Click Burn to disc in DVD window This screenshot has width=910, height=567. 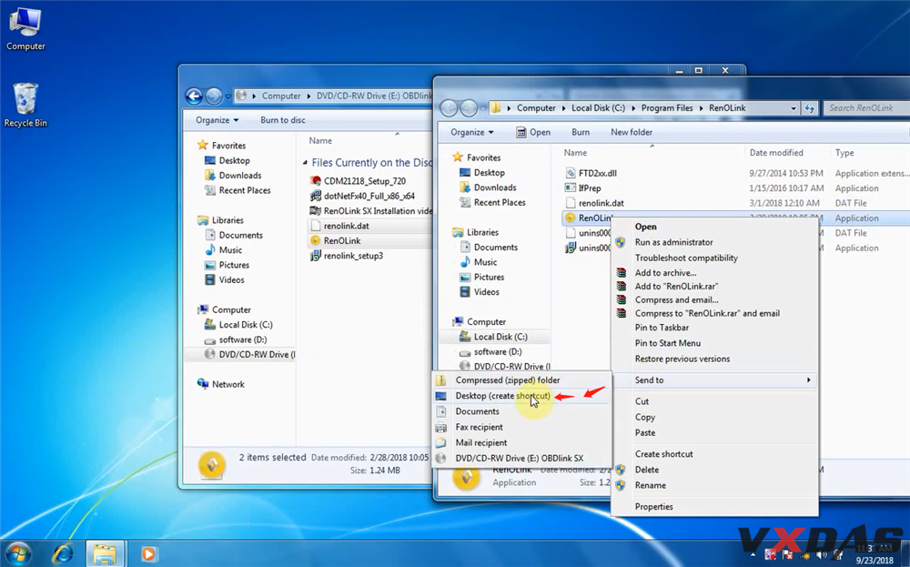(x=283, y=120)
